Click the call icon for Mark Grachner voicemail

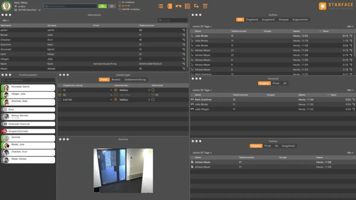coord(354,100)
